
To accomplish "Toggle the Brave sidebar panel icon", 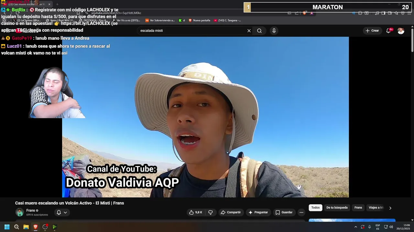I will 383,13.
